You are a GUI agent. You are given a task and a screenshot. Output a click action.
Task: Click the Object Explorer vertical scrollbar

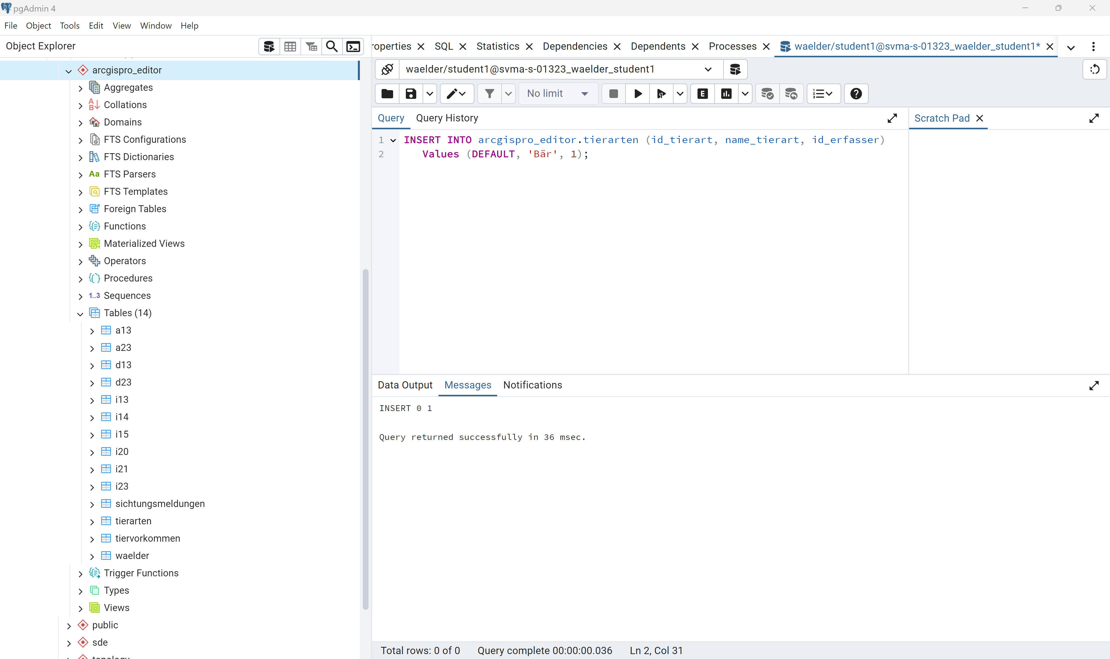[x=365, y=440]
